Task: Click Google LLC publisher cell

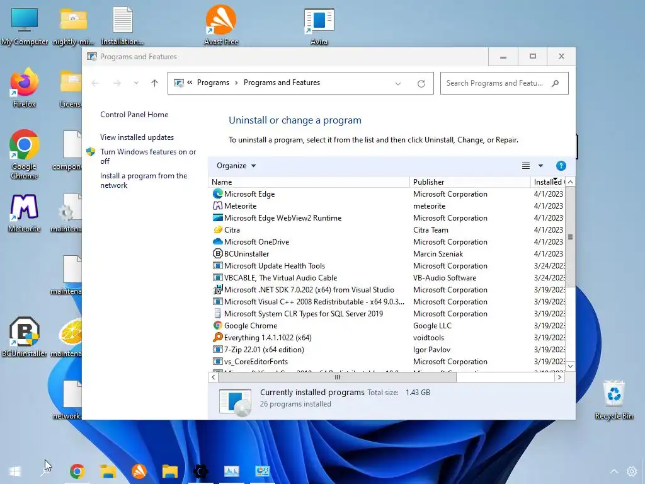Action: [x=432, y=326]
